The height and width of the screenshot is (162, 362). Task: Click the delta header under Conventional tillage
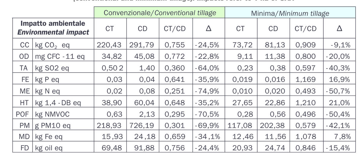tap(208, 29)
